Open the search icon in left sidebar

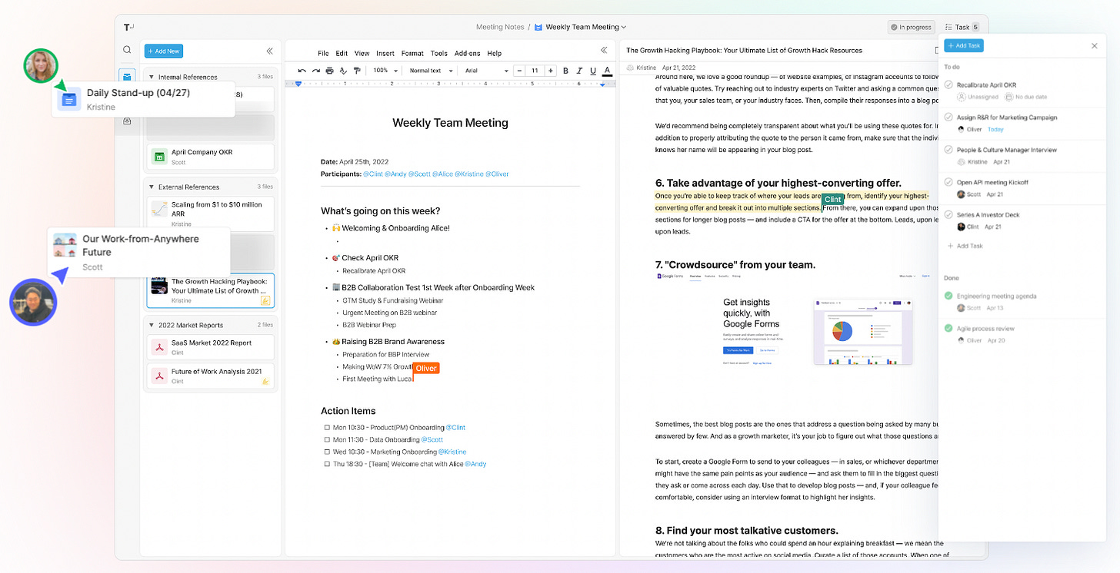point(127,50)
